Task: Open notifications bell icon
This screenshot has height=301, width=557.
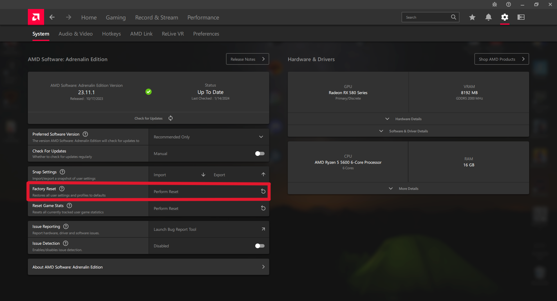Action: tap(489, 17)
